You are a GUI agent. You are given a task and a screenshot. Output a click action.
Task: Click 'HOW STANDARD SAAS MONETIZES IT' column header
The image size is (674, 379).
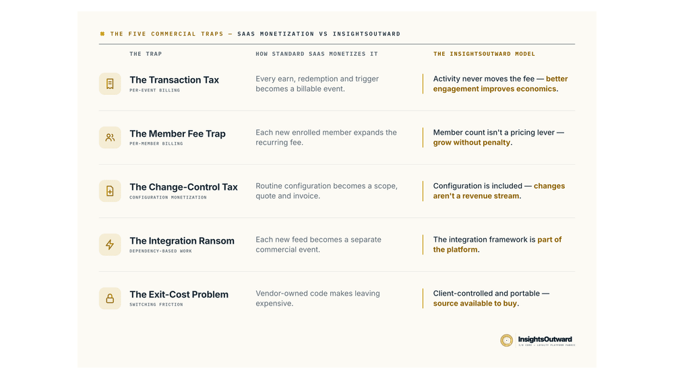pyautogui.click(x=317, y=54)
